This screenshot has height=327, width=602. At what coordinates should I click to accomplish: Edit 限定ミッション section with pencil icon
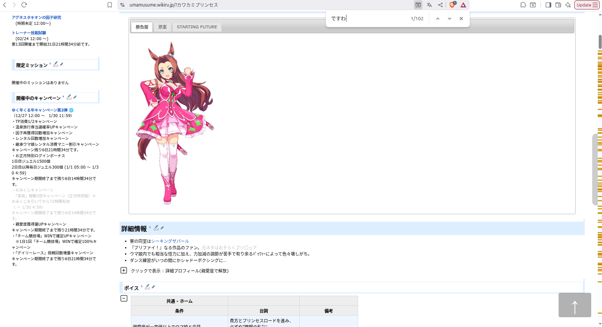(62, 64)
